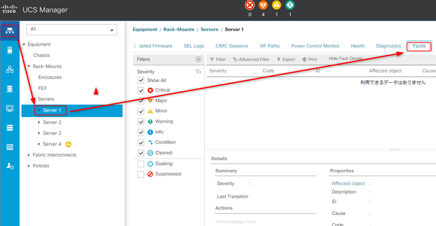Open the Chassis list icon in sidebar

click(x=10, y=147)
